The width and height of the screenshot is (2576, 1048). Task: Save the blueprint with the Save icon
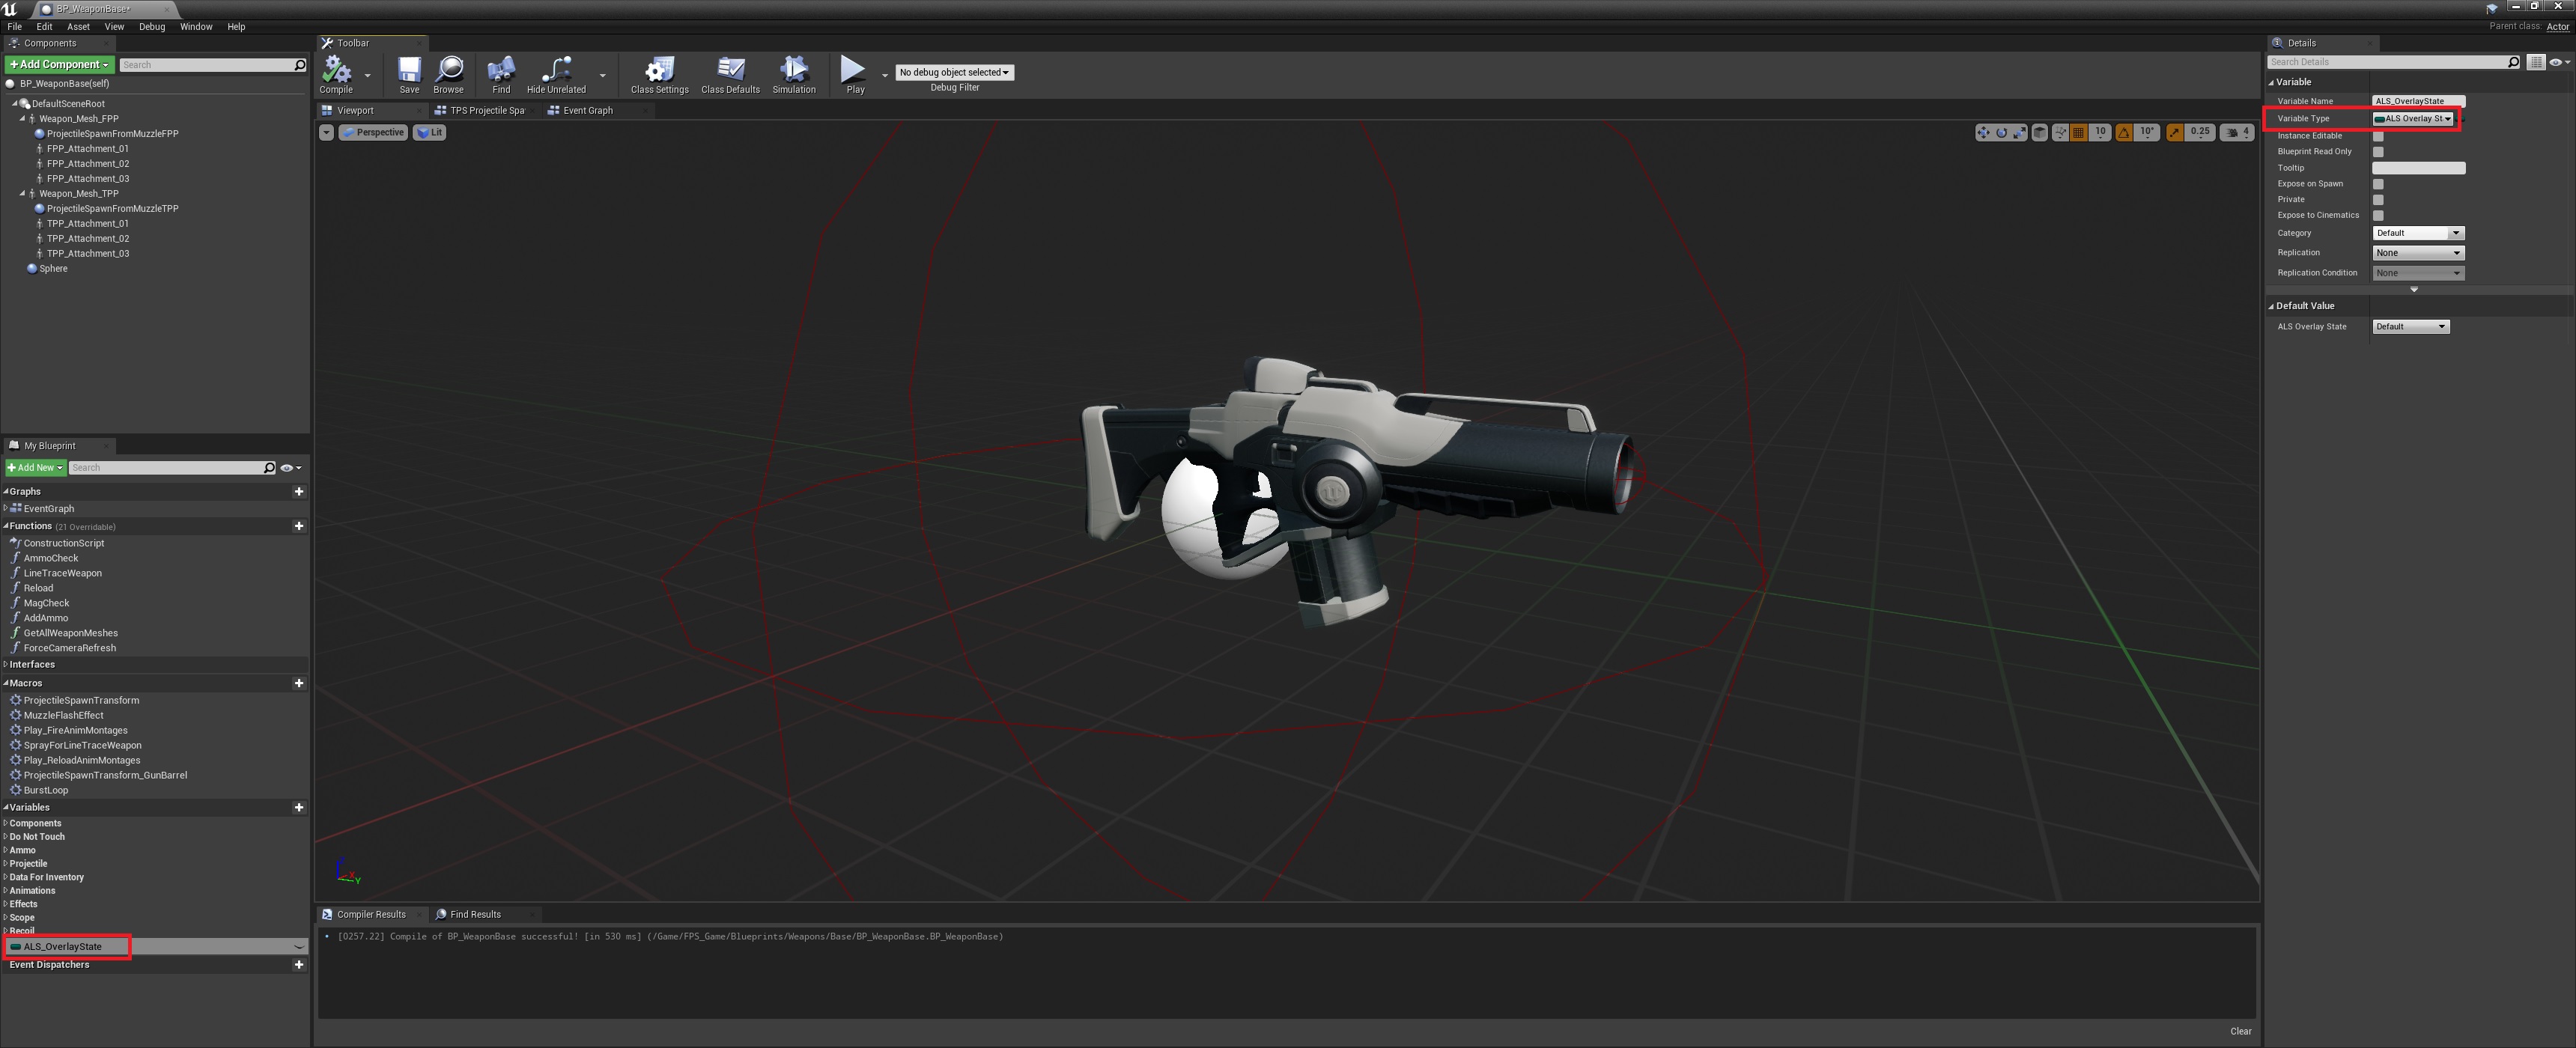coord(409,73)
